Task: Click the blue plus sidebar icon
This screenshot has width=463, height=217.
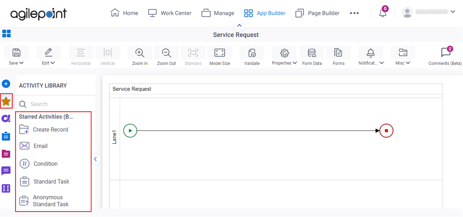Action: (6, 84)
